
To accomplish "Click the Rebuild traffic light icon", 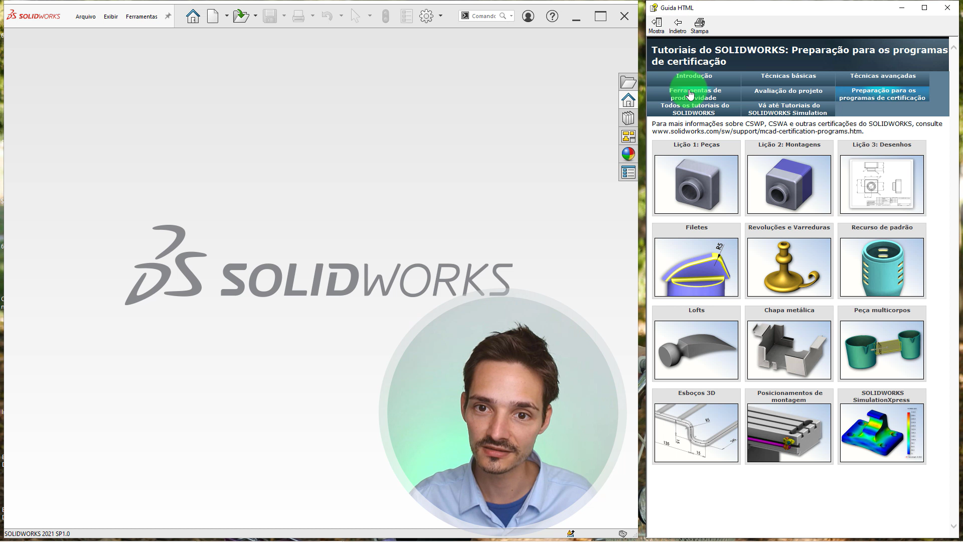I will tap(385, 17).
